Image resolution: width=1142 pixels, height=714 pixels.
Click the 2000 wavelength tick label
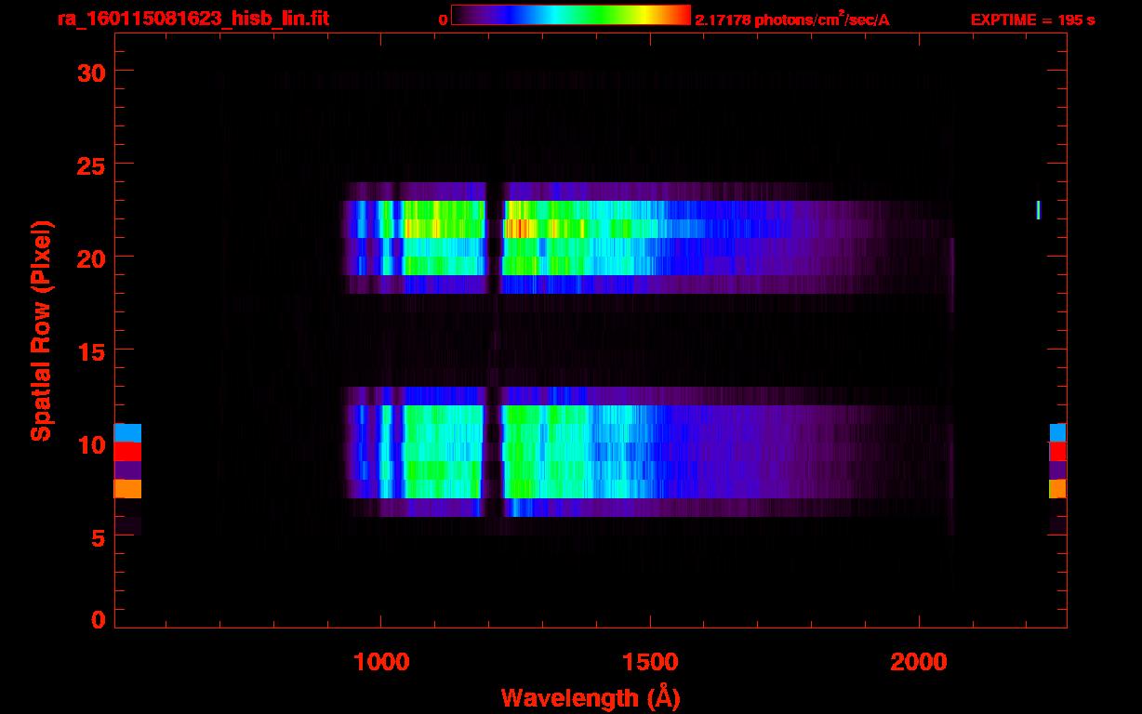point(919,662)
